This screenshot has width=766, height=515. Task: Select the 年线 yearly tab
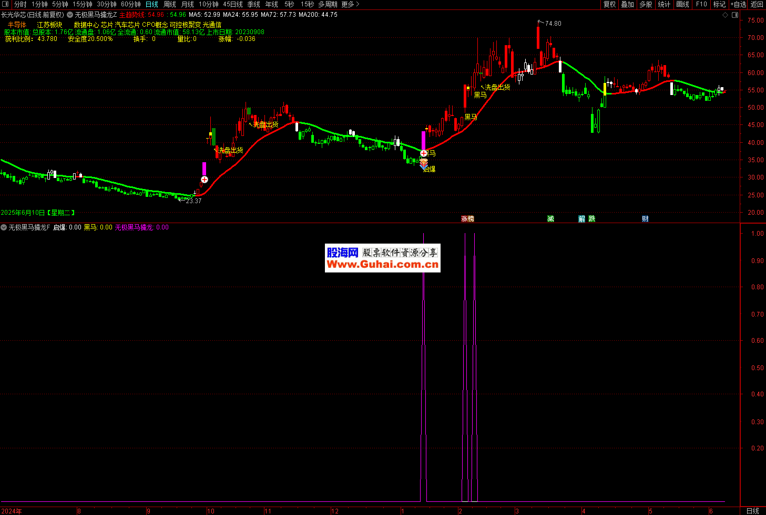pos(272,4)
